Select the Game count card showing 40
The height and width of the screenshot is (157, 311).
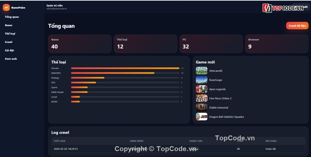pos(80,44)
